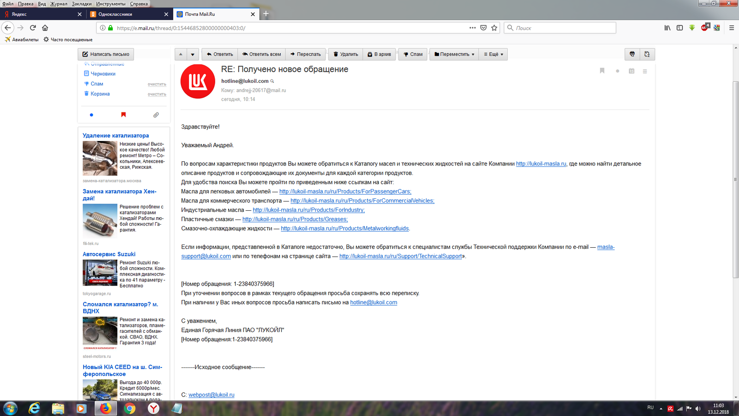The image size is (739, 416).
Task: Open the Автосервис Suzuki ad title
Action: tap(109, 254)
